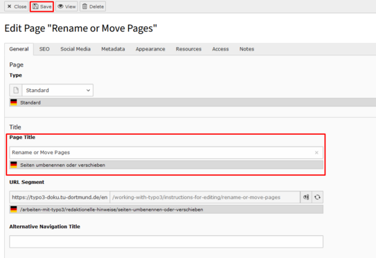Image resolution: width=376 pixels, height=258 pixels.
Task: Switch to the Resources tab
Action: 189,49
